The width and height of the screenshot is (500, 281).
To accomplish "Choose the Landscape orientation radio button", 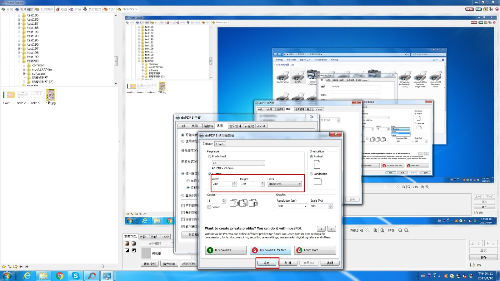I will [312, 174].
